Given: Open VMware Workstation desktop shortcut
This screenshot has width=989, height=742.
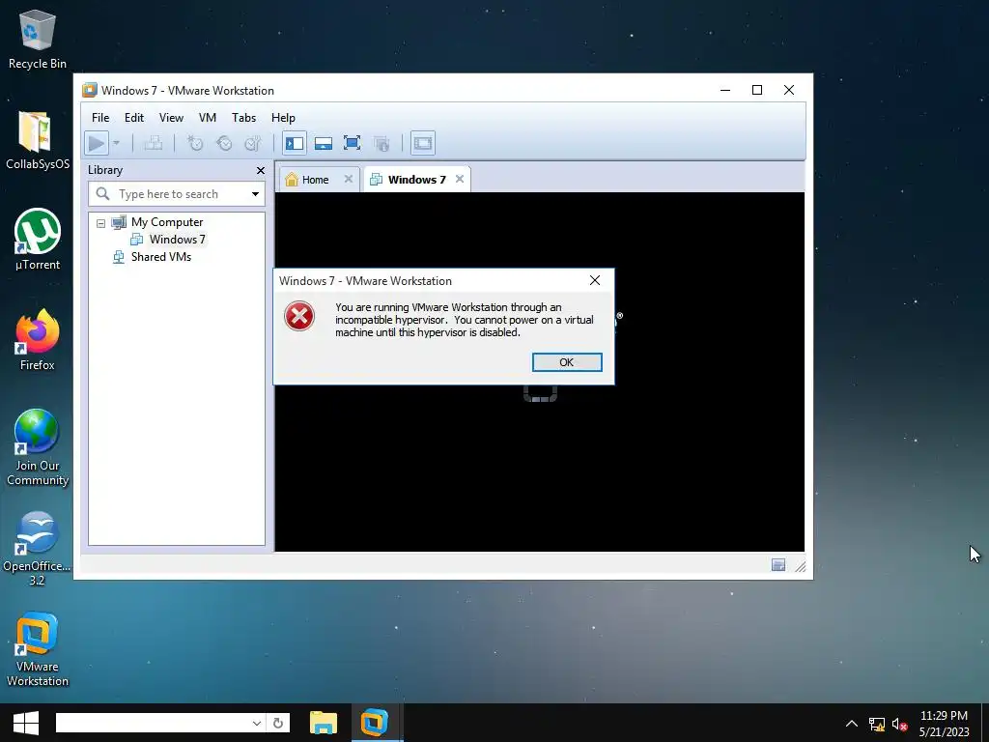Looking at the screenshot, I should point(38,649).
